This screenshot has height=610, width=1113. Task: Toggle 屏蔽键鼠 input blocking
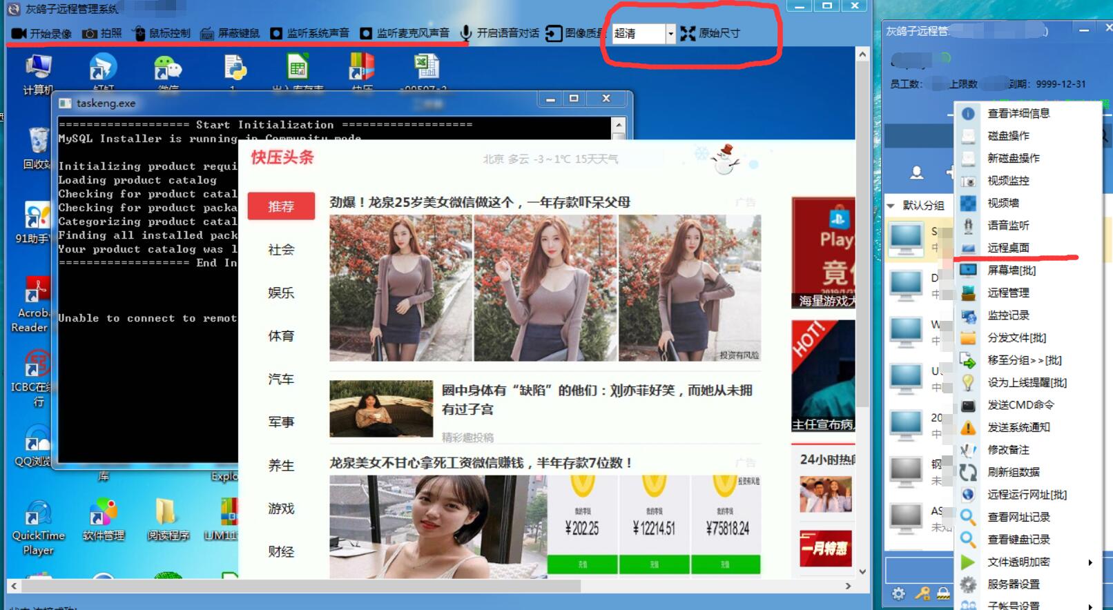pos(230,33)
